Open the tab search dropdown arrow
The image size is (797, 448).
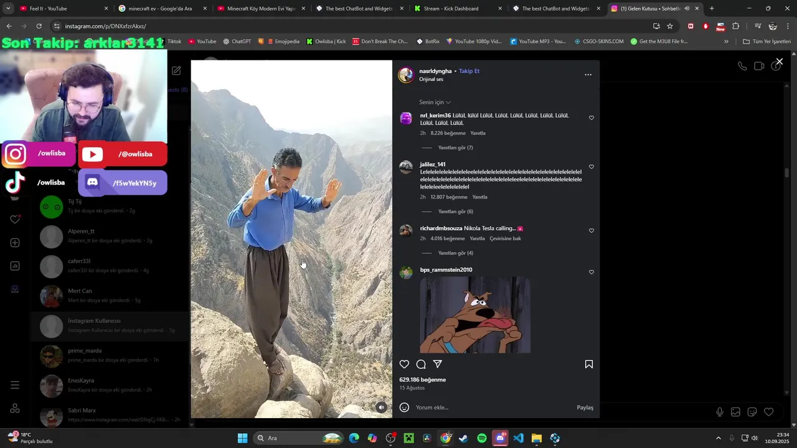coord(8,9)
